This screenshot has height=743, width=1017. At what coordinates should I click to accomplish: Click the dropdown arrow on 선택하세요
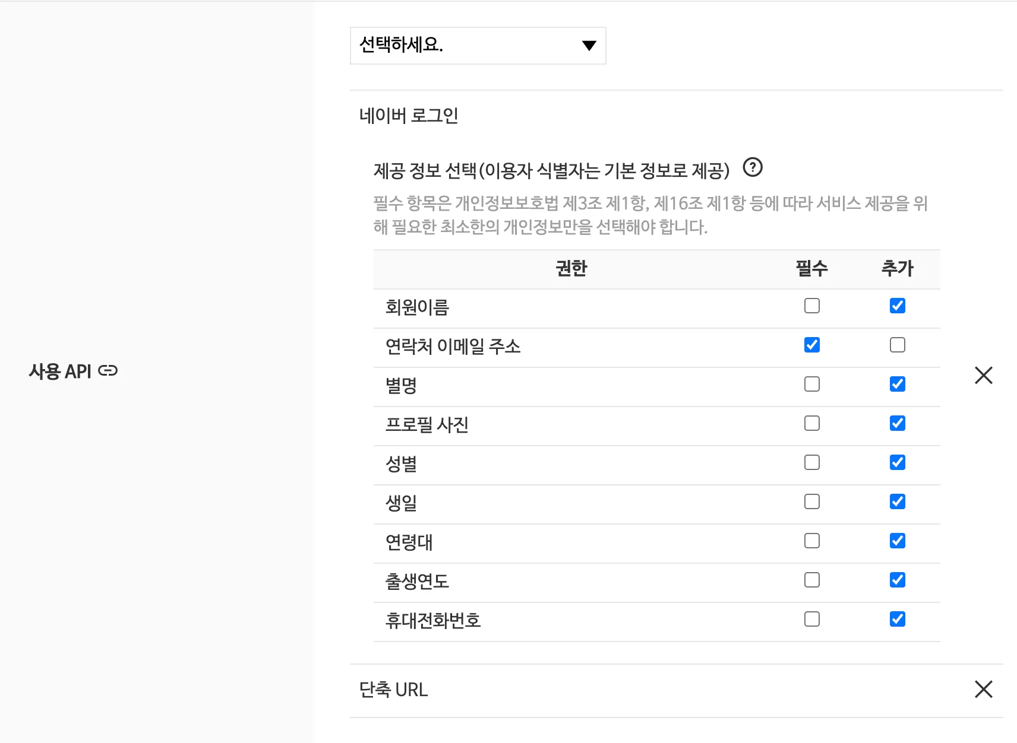[589, 46]
